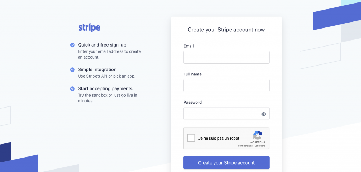The image size is (361, 172).
Task: Focus the Email input field
Action: [226, 57]
